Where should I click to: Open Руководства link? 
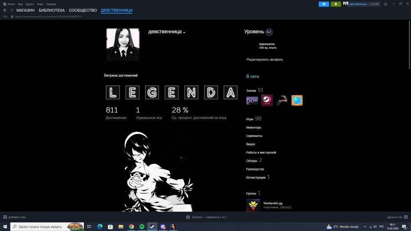pos(255,169)
